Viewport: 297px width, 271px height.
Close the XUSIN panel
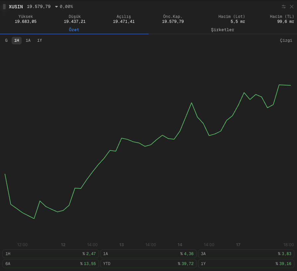pyautogui.click(x=291, y=7)
